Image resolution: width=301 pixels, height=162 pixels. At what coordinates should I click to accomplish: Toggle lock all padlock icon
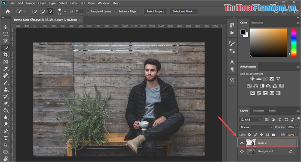point(273,135)
